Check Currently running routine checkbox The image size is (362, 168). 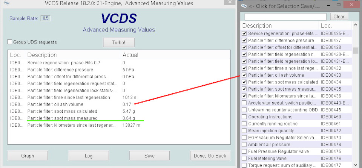(244, 124)
